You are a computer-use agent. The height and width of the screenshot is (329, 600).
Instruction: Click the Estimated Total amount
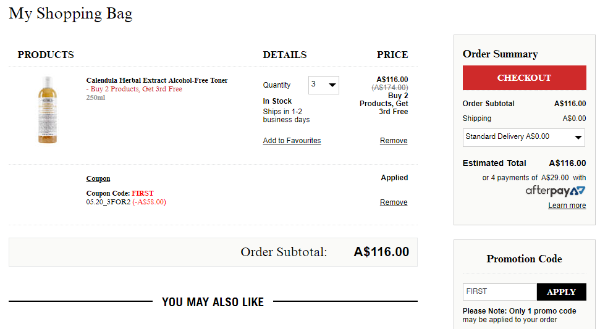(567, 163)
